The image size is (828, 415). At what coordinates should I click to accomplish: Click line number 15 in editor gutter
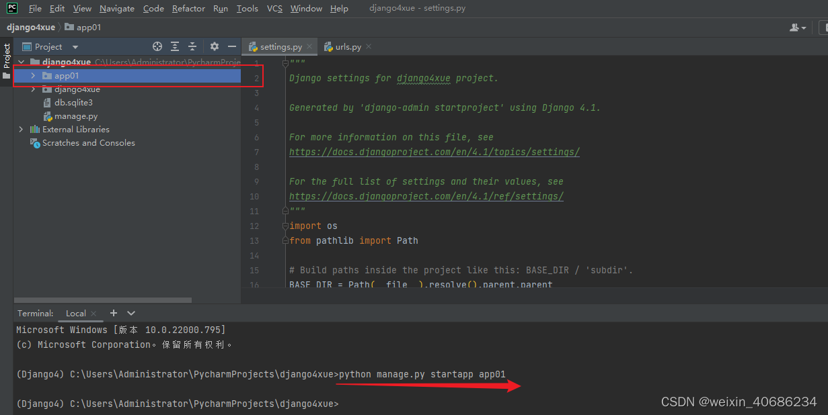(254, 271)
